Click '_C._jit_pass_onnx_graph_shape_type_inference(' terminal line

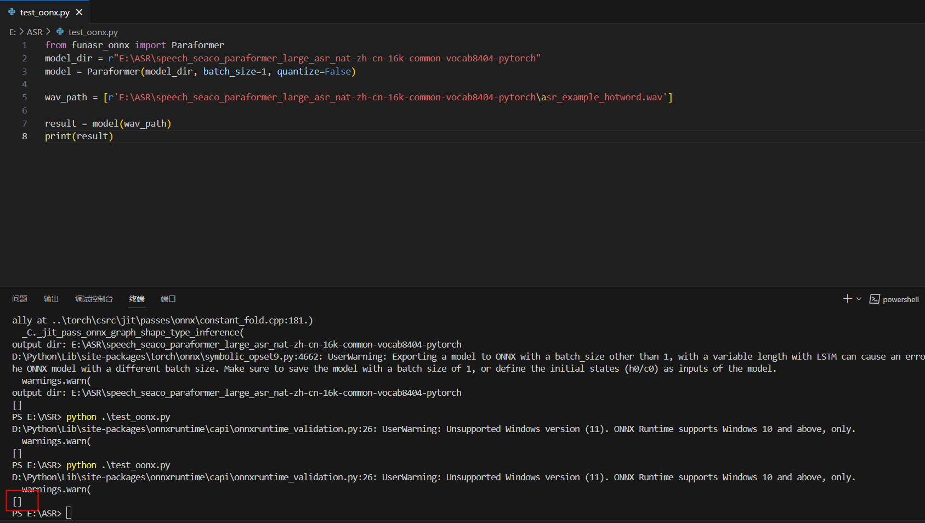[133, 332]
